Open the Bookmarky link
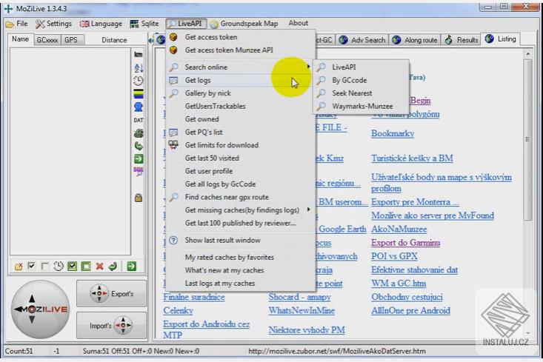The height and width of the screenshot is (362, 543). coord(393,133)
